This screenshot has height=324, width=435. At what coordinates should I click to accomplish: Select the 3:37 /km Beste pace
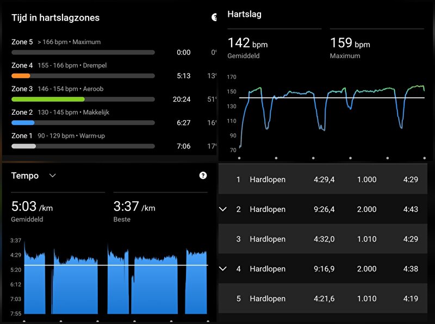click(134, 207)
